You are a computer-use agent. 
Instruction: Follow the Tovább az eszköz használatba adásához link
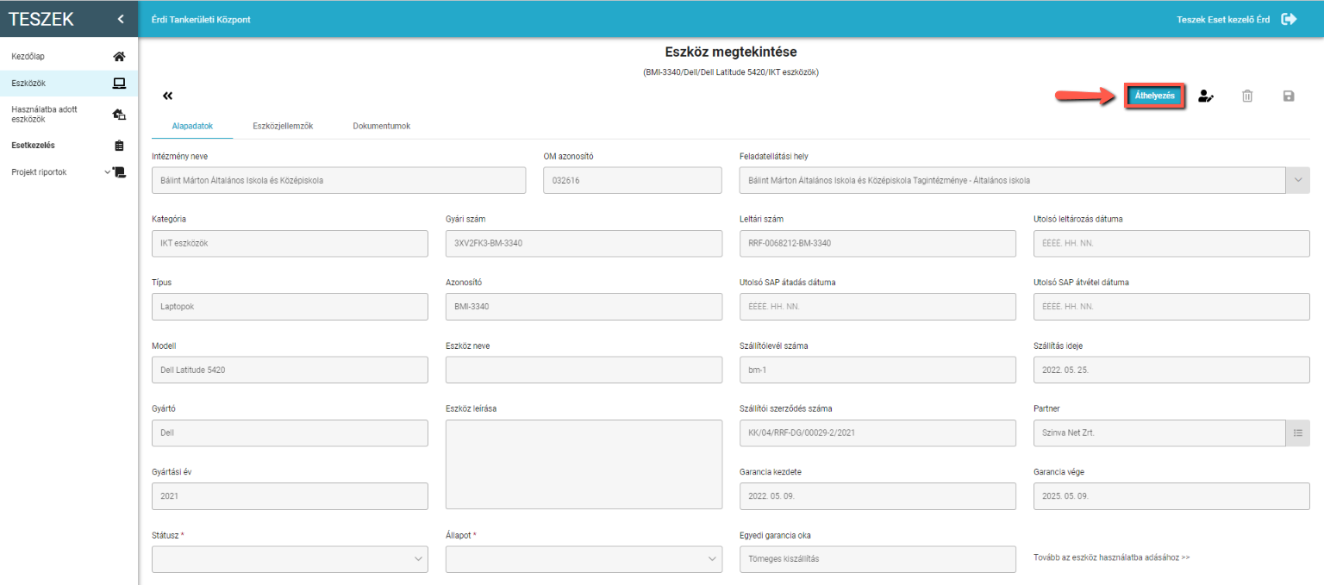point(1111,557)
